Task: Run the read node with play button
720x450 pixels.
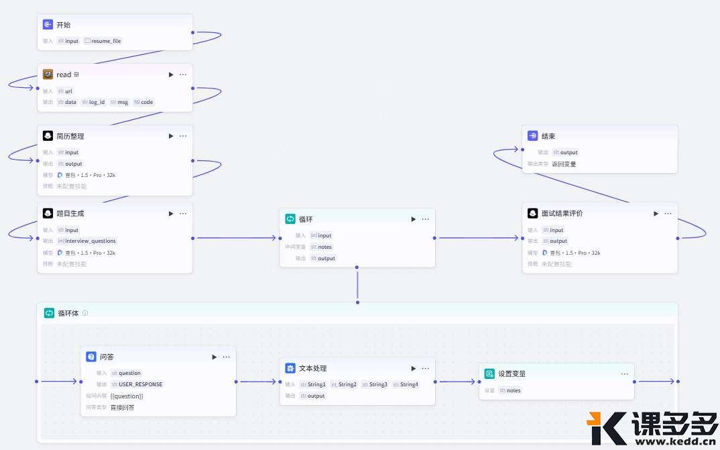Action: point(171,74)
